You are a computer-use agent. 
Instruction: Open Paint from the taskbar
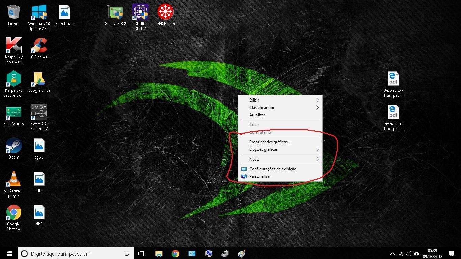point(241,254)
